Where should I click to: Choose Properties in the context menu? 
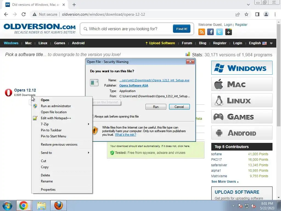click(x=62, y=190)
